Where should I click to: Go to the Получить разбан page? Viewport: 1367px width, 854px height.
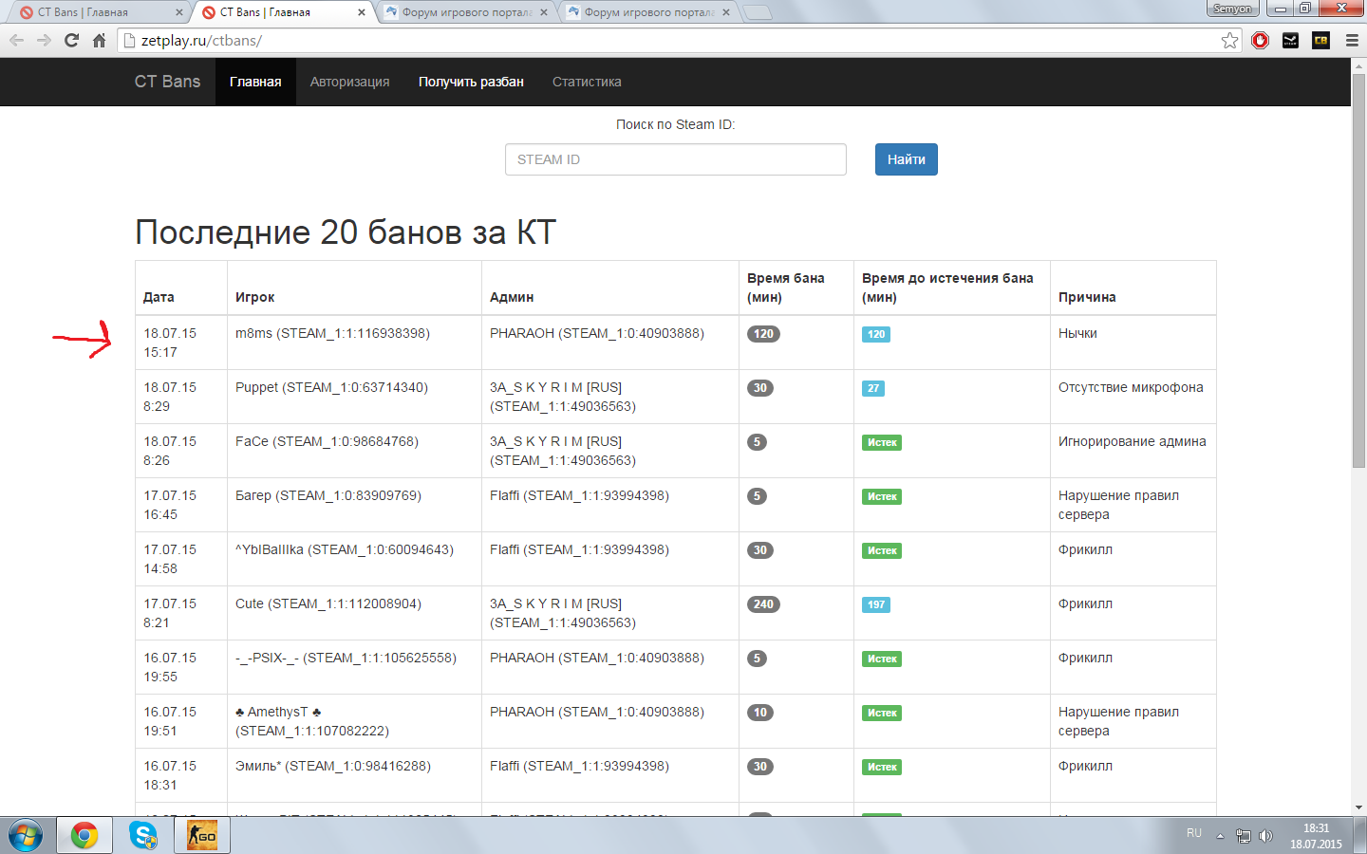471,82
